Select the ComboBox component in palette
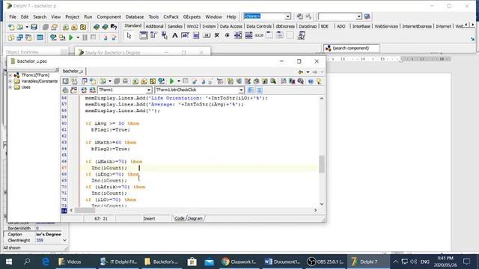The height and width of the screenshot is (269, 479). (248, 36)
